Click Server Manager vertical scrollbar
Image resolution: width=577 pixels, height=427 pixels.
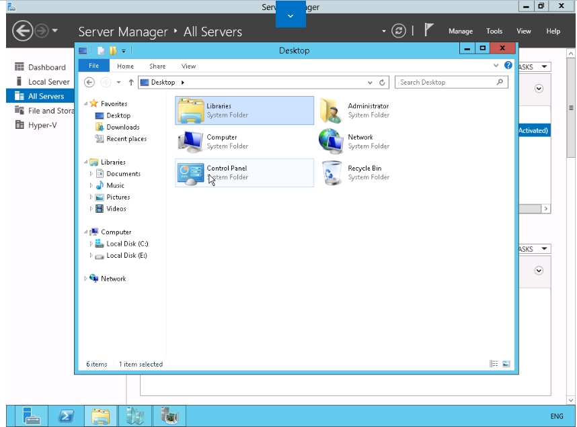571,107
